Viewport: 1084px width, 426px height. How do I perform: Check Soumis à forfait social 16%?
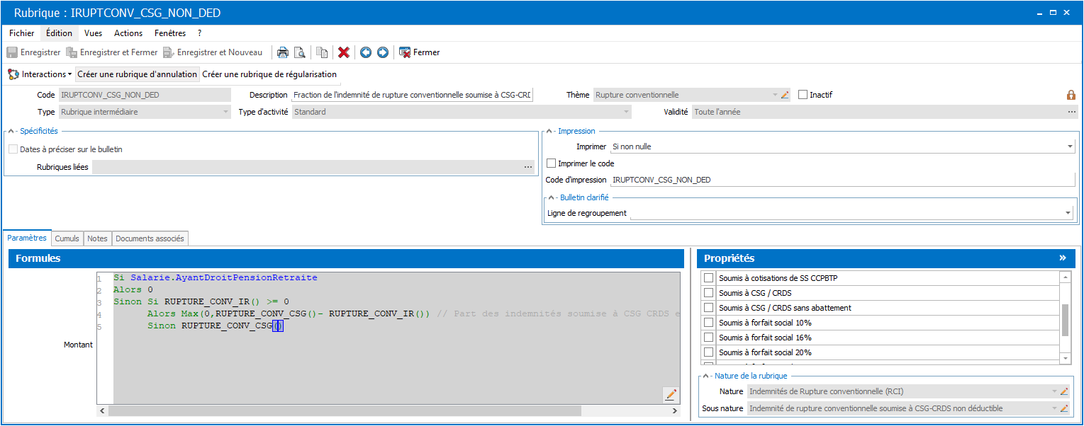coord(708,338)
